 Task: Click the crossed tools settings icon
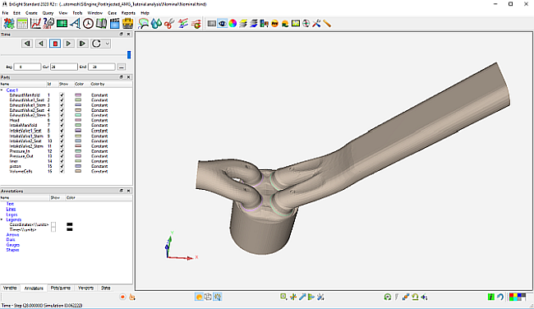tap(316, 24)
